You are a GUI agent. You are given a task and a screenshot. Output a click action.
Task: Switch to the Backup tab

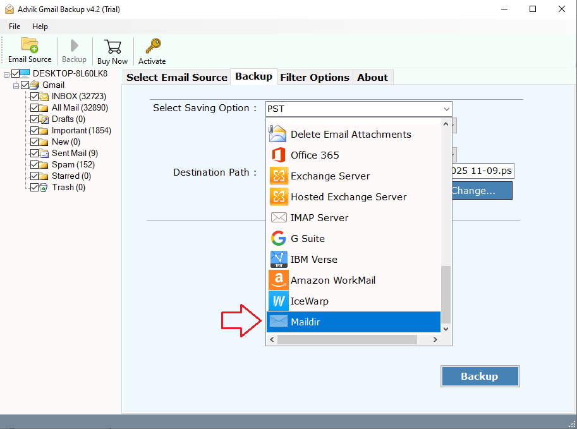coord(254,76)
